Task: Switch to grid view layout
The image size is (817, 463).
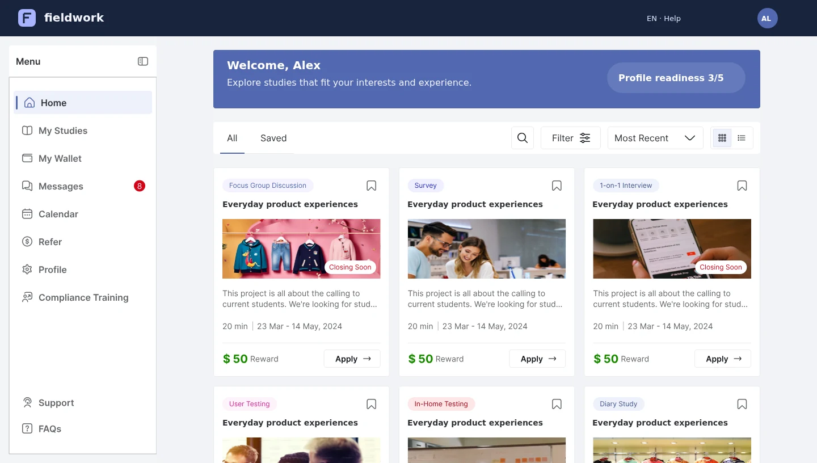Action: 722,138
